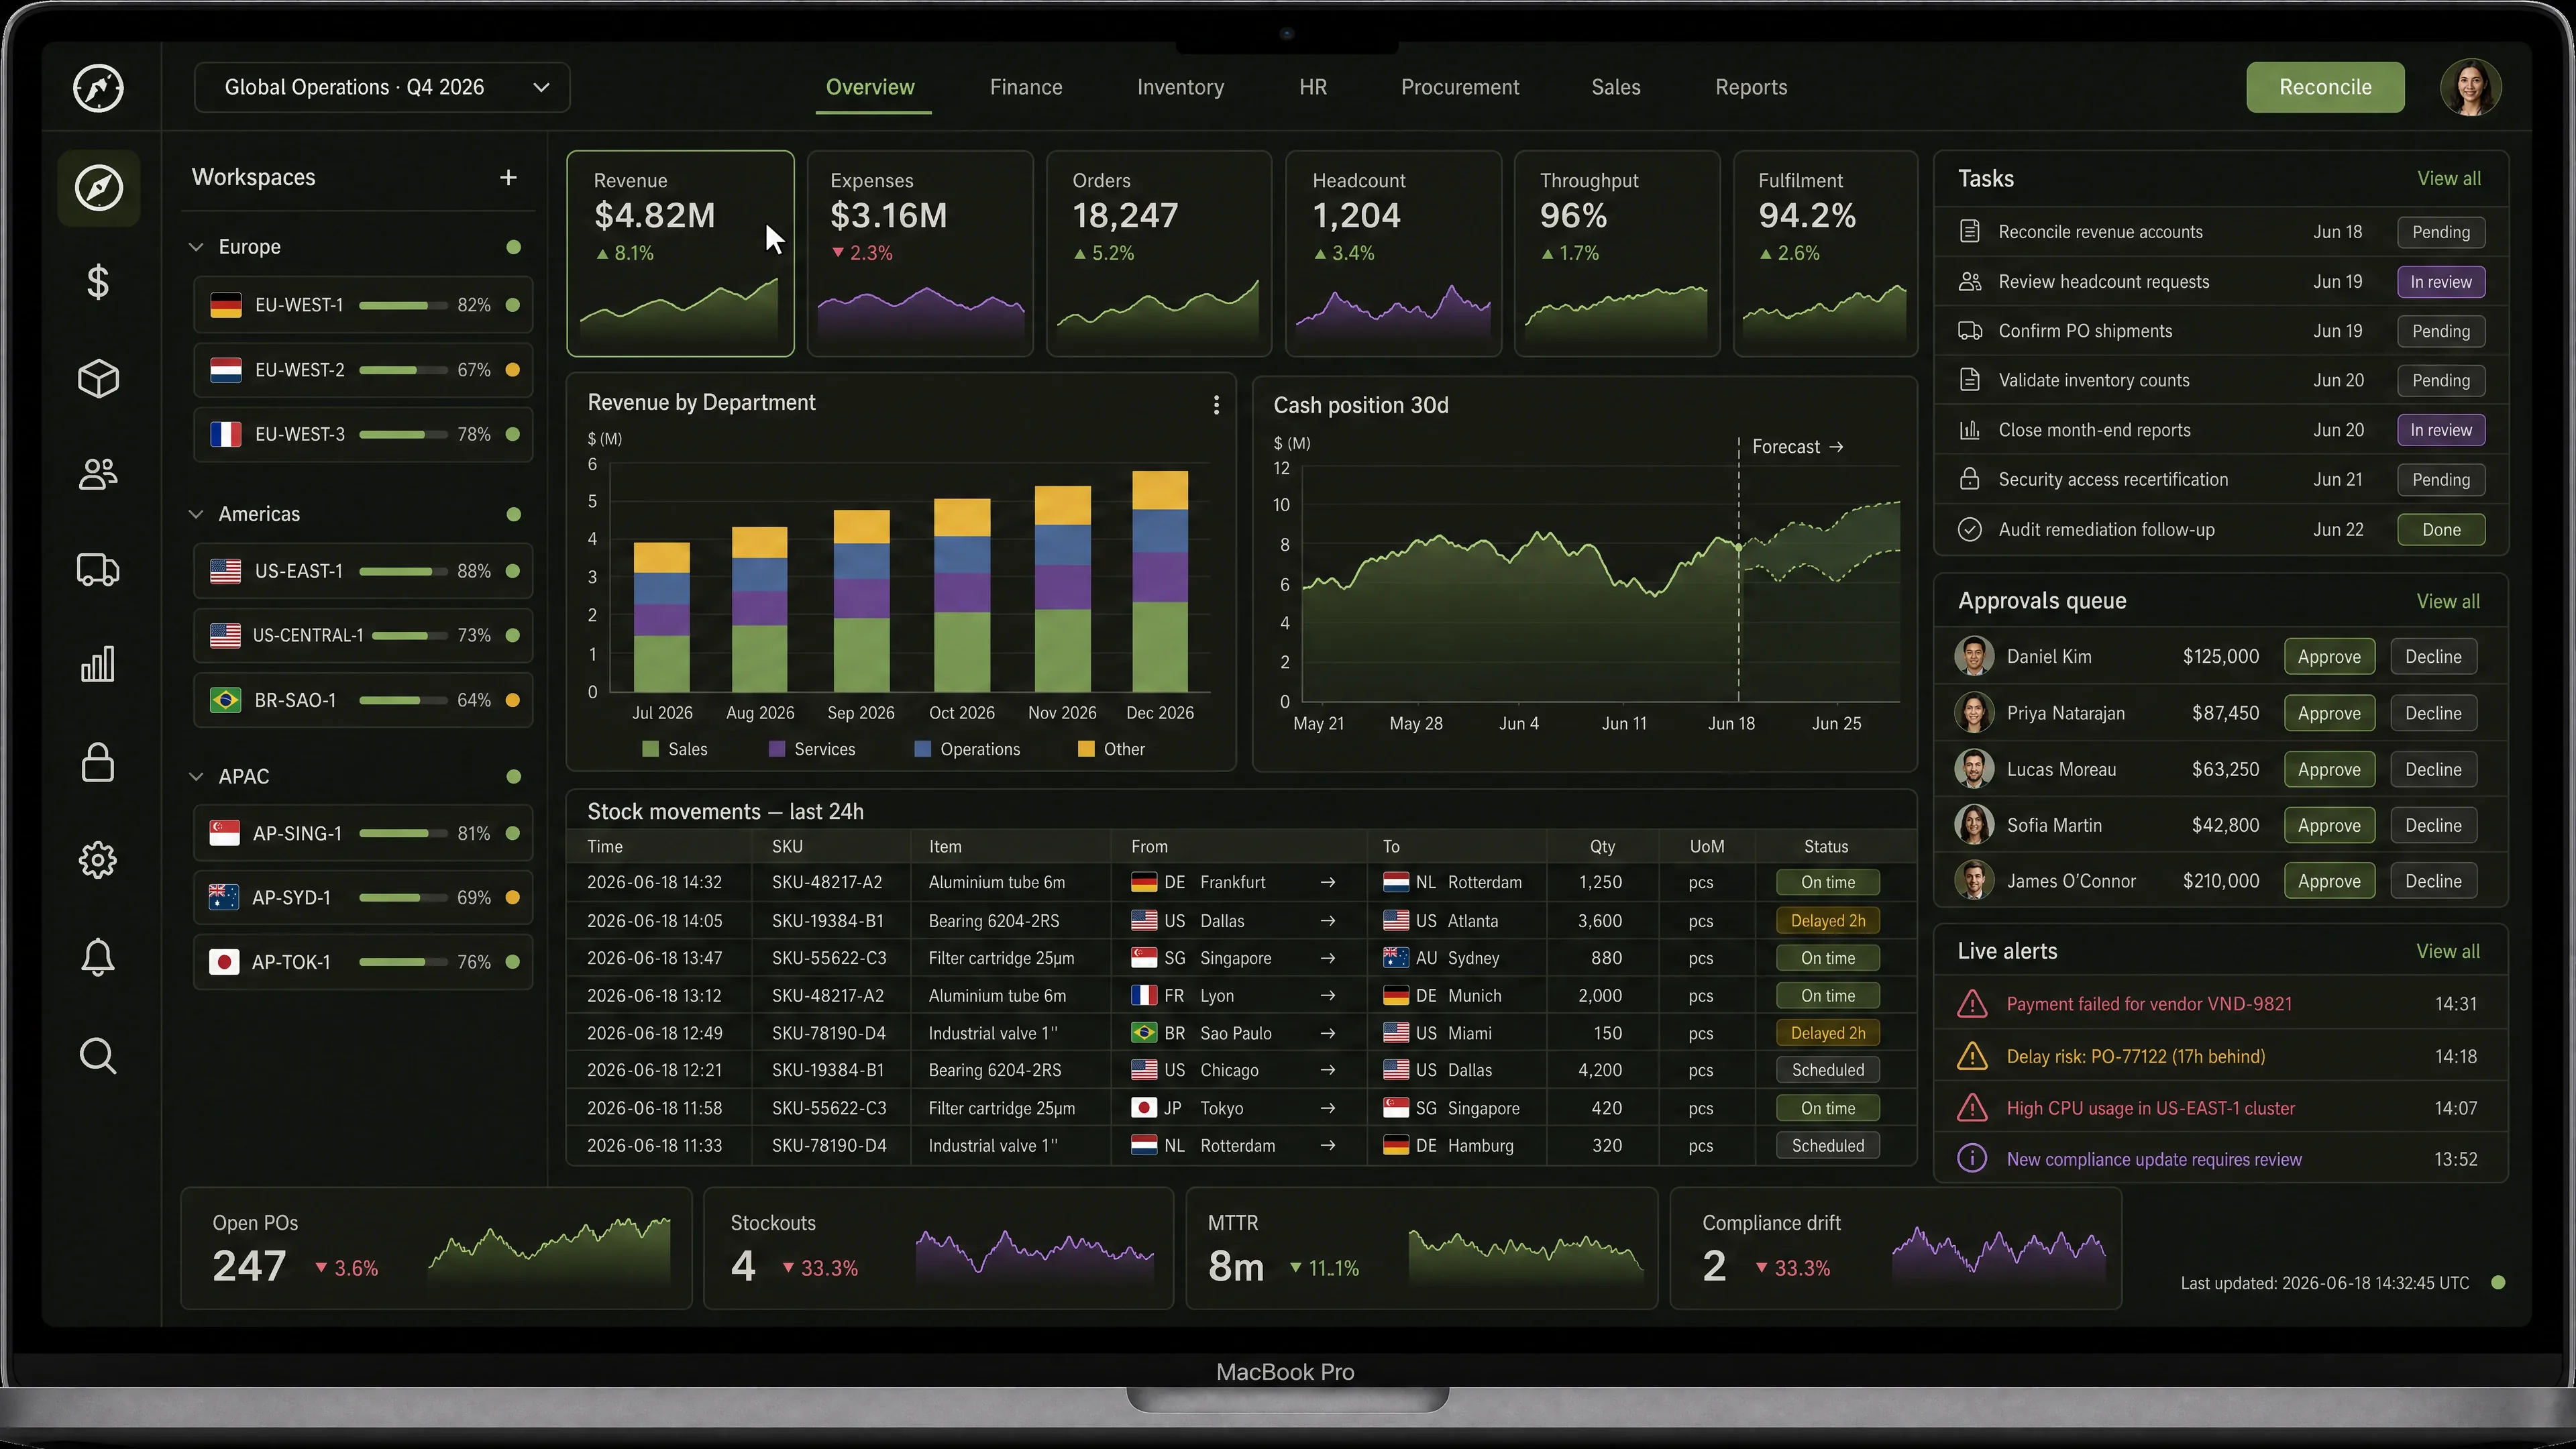2576x1449 pixels.
Task: Toggle the Operations legend entry in chart
Action: 967,749
